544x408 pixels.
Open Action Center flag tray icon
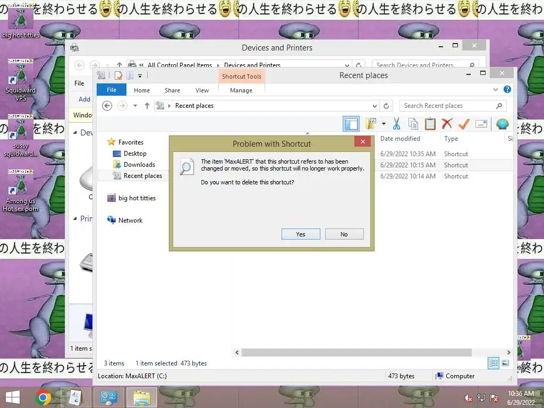click(494, 398)
